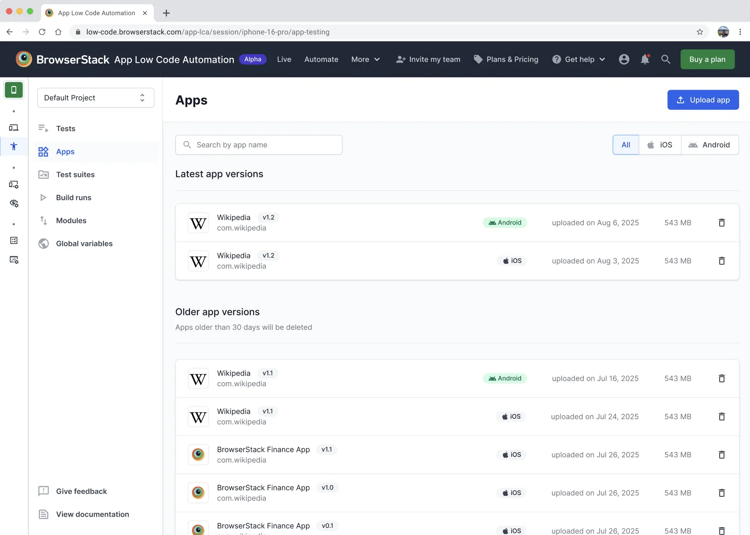Open the Default Project selector
The width and height of the screenshot is (750, 535).
click(96, 98)
